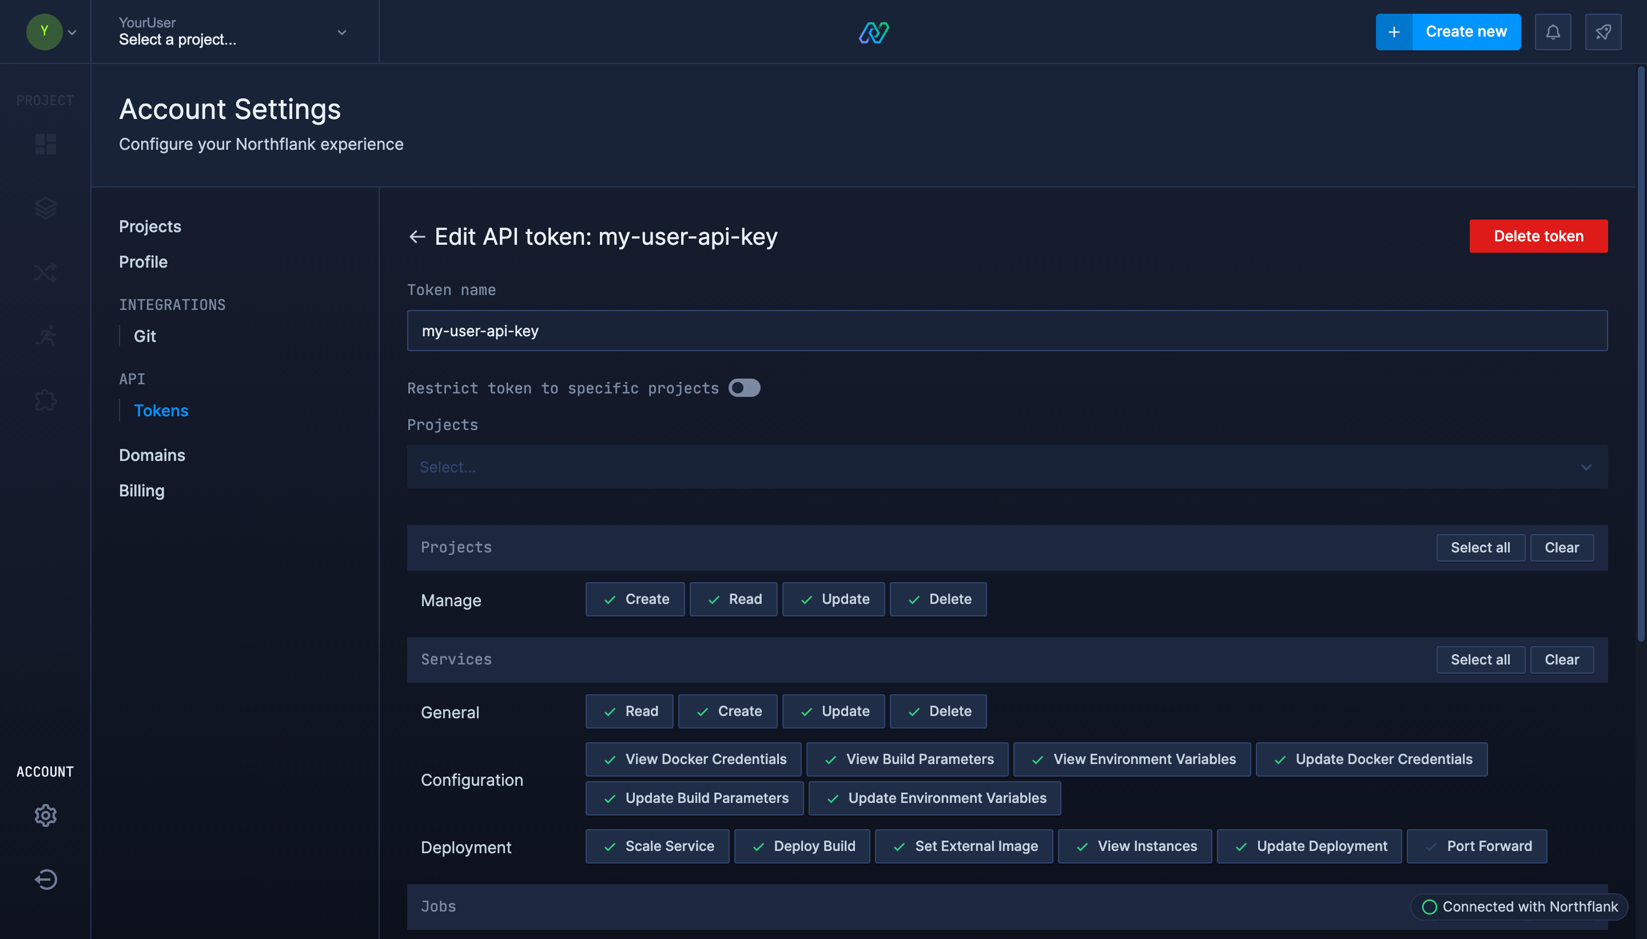Toggle View Instances permission

1135,846
